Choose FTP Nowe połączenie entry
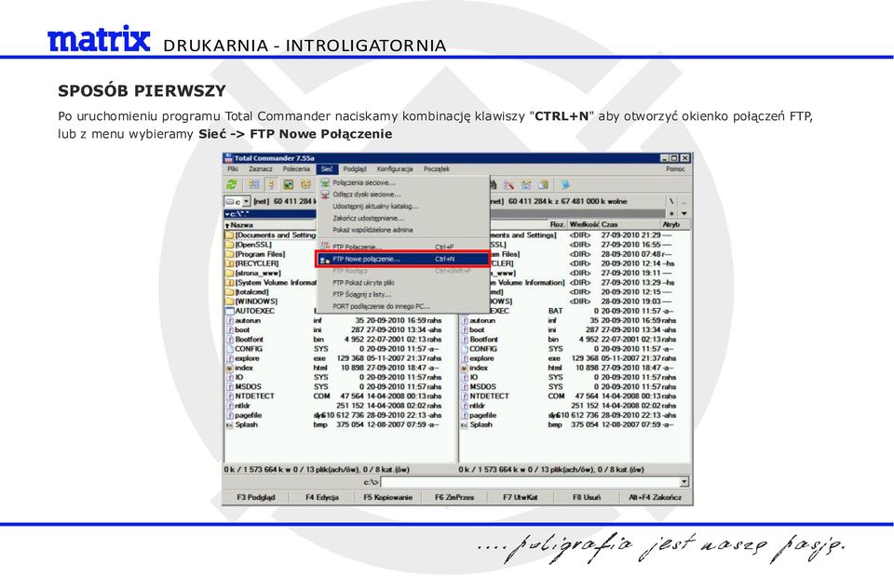894x576 pixels. pyautogui.click(x=402, y=260)
